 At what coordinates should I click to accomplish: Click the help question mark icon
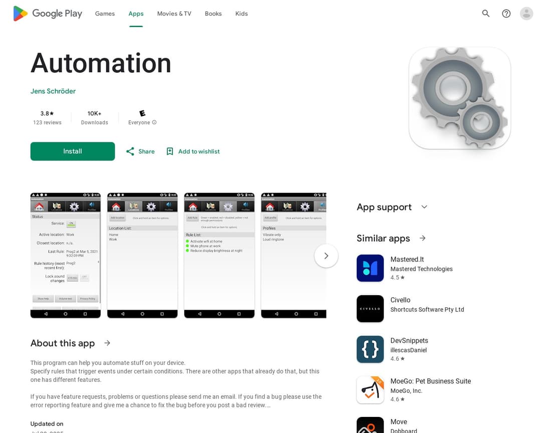coord(506,14)
